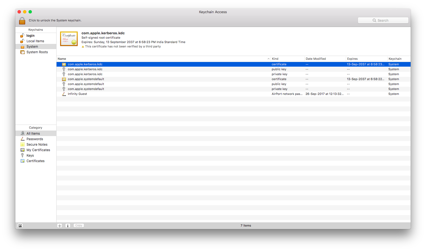The image size is (426, 251).
Task: Click the '26-Sep-2017 at 12:13:32...' date cell
Action: click(x=324, y=94)
